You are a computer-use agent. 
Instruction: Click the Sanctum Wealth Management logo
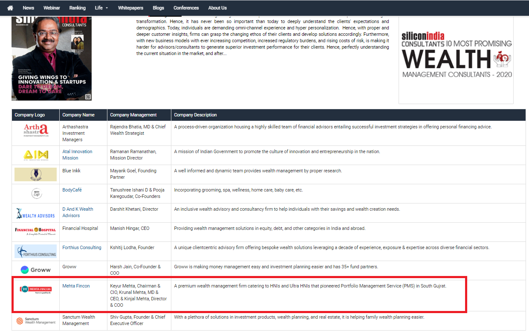35,320
